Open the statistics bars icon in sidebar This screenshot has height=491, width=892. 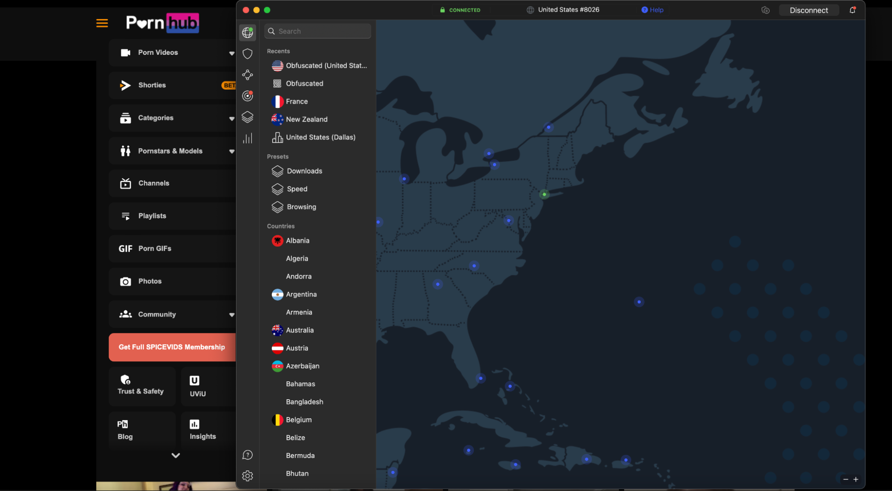tap(248, 138)
